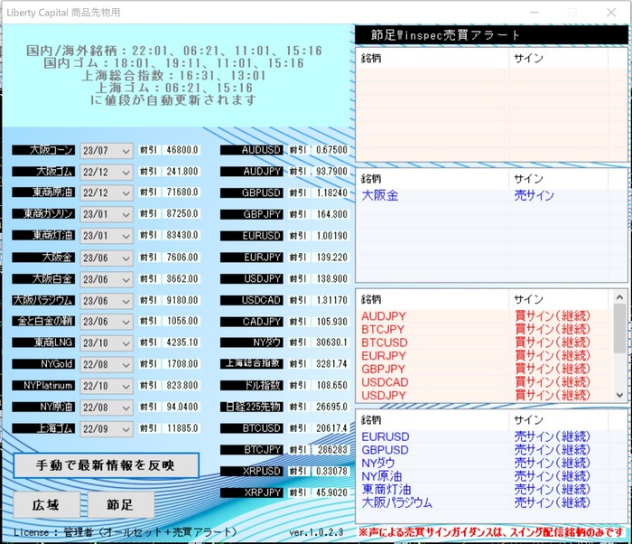Expand the 上海ゴム contract month dropdown
Image resolution: width=632 pixels, height=544 pixels.
point(107,429)
